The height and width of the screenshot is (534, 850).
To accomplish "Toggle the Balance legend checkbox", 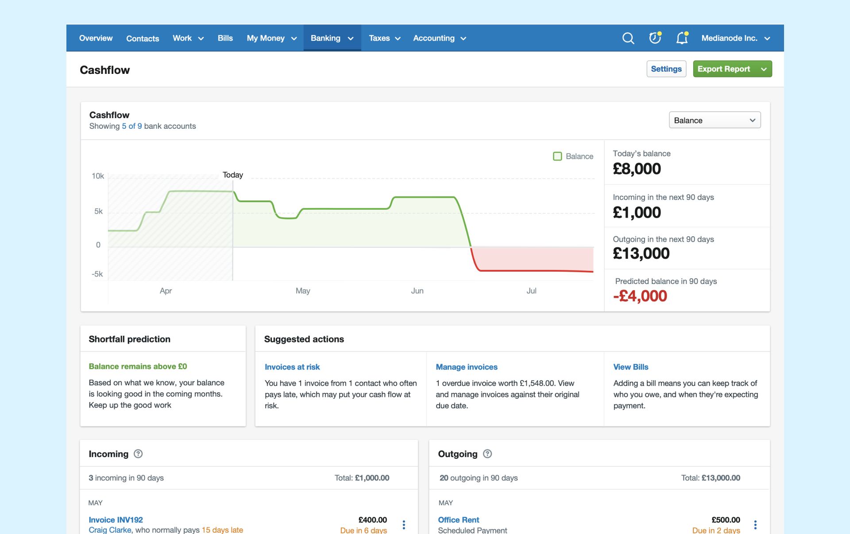I will [x=557, y=156].
